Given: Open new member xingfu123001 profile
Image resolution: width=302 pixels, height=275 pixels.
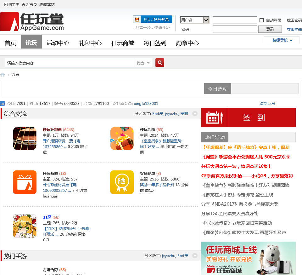Looking at the screenshot, I should click(146, 104).
